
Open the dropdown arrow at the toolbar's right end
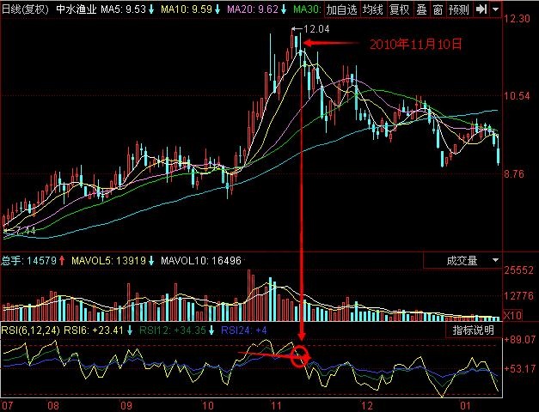(x=496, y=9)
